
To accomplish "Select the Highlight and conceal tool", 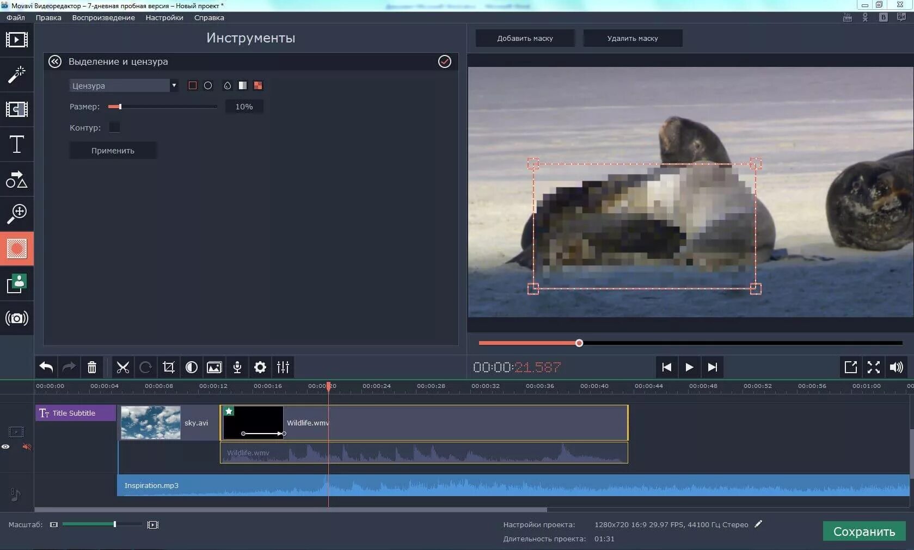I will pos(16,249).
